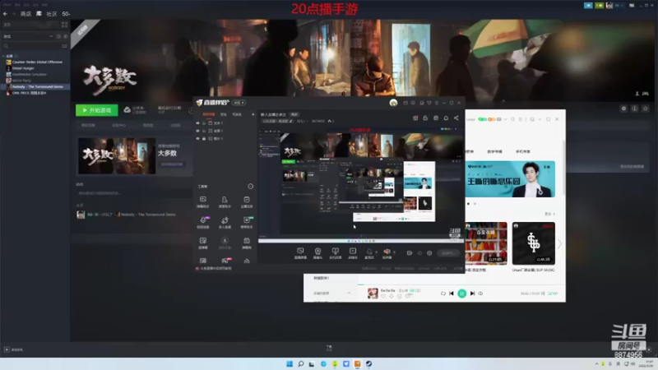Open the 多人连麦 toolbox icon
658x370 pixels.
click(225, 222)
